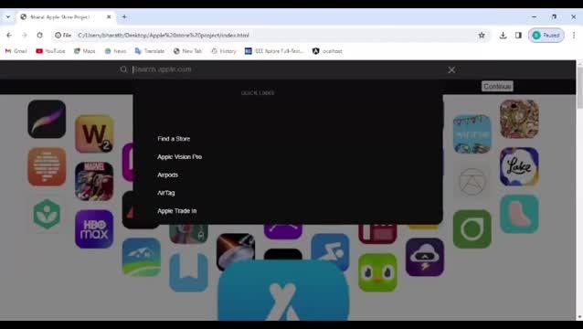Open the YouTube bookmark
The width and height of the screenshot is (583, 329).
pos(50,51)
